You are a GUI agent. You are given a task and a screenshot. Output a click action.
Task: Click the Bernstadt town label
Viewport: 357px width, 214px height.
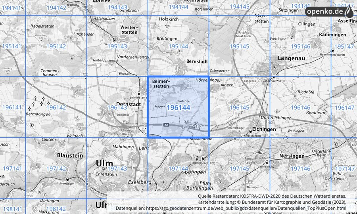point(197,61)
